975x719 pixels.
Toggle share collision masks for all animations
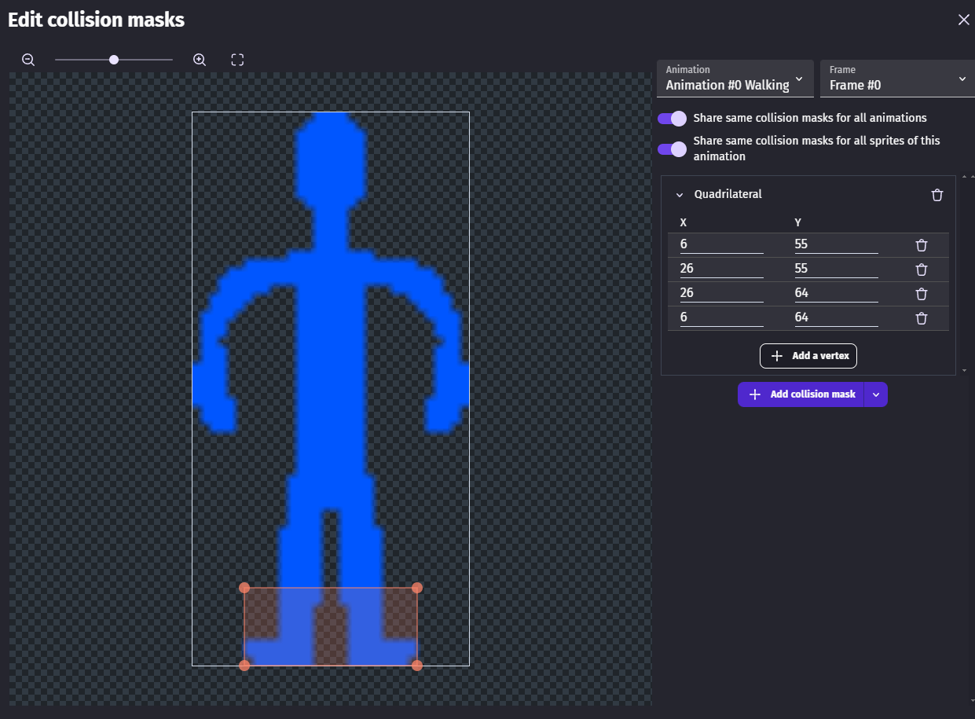click(673, 118)
